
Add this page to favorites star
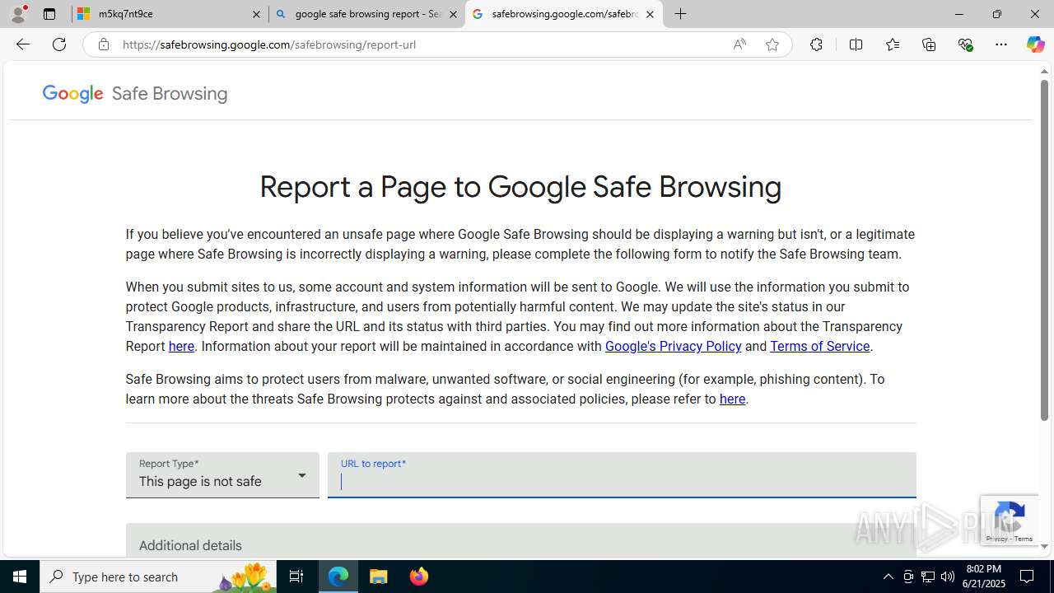[x=772, y=44]
